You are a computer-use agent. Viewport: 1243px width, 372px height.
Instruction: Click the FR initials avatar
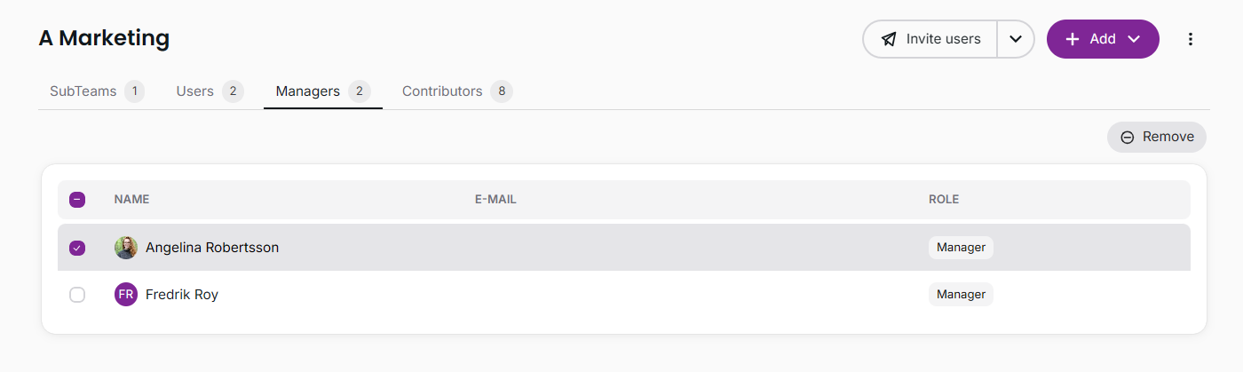pyautogui.click(x=126, y=294)
